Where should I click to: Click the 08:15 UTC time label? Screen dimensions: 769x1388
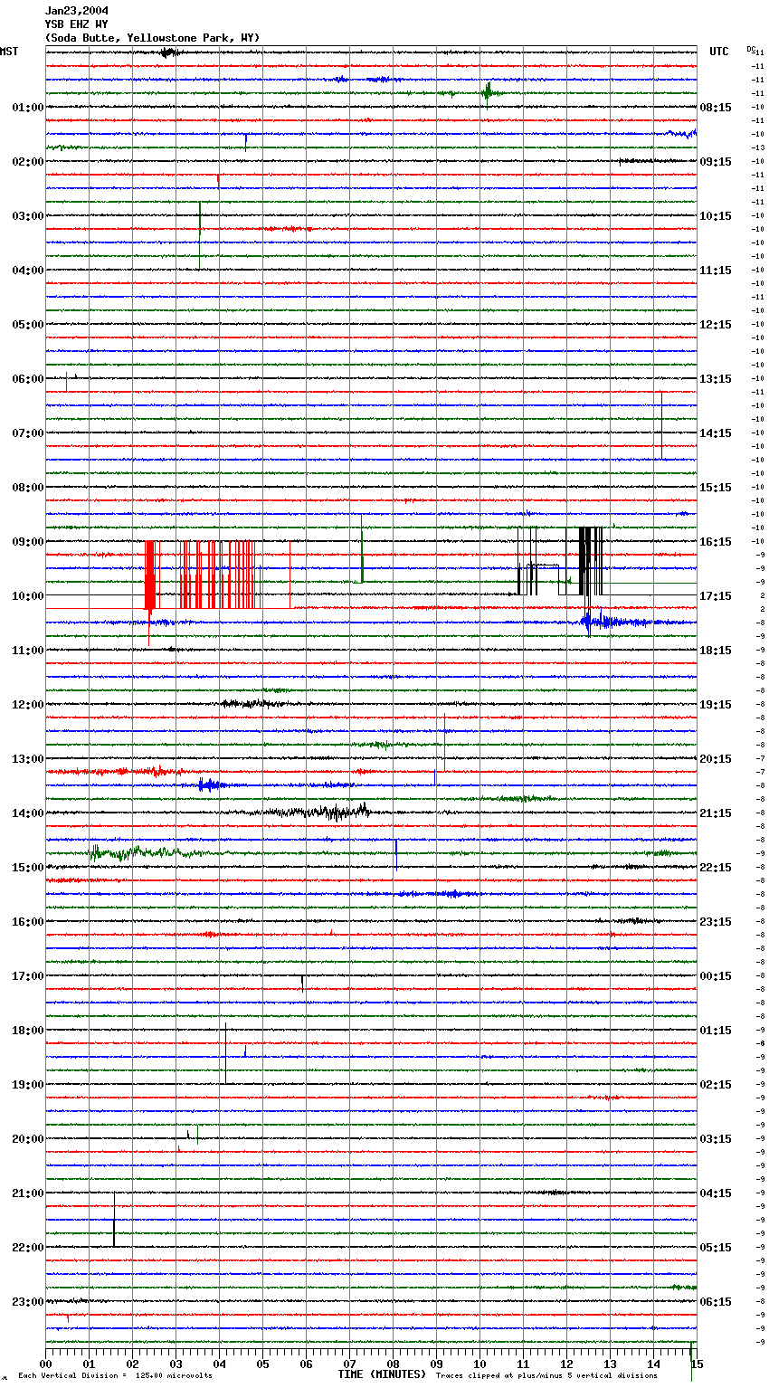pyautogui.click(x=716, y=108)
